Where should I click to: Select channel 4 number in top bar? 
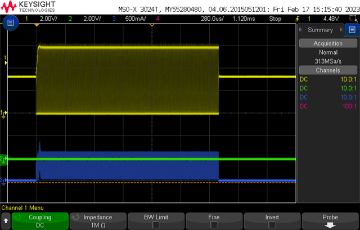[x=157, y=19]
